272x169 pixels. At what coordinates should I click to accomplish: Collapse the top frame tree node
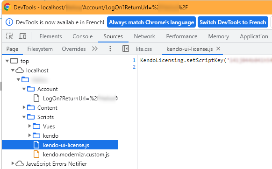(x=7, y=61)
